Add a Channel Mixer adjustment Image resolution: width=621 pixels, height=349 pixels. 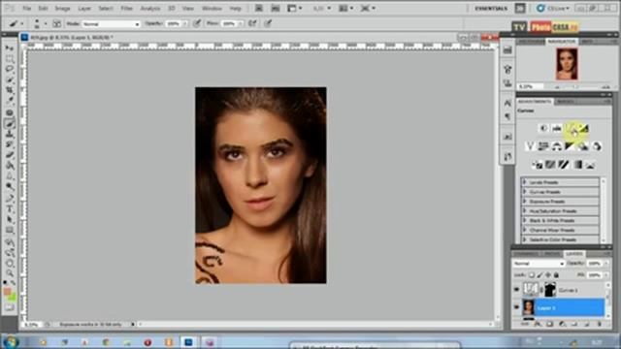pyautogui.click(x=597, y=146)
